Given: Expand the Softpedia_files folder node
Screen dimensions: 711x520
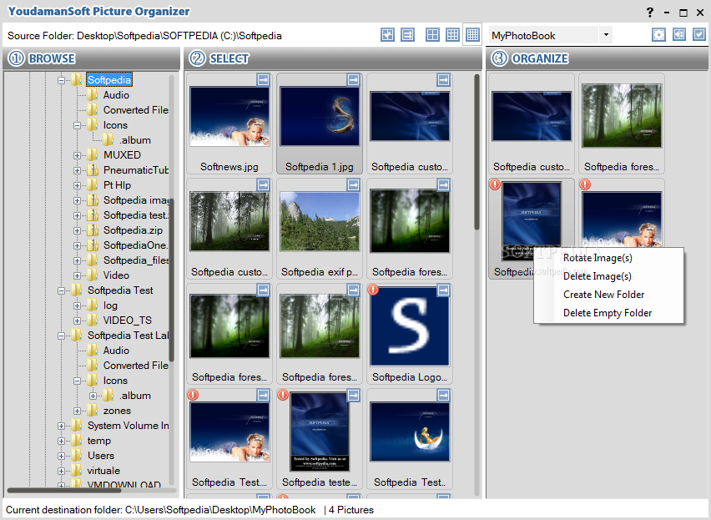Looking at the screenshot, I should (77, 260).
